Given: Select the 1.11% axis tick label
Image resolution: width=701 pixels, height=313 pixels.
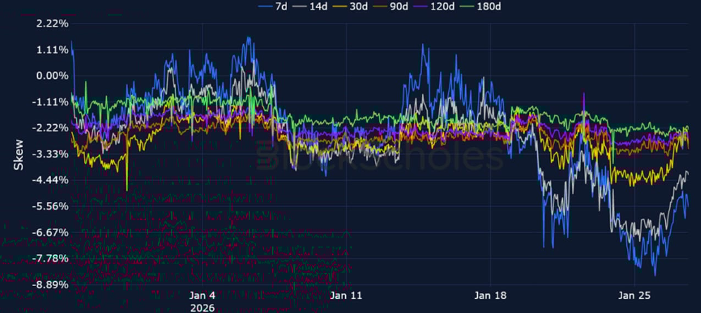Looking at the screenshot, I should point(52,50).
